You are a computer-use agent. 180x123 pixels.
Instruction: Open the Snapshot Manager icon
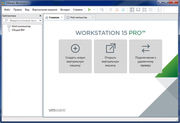click(x=123, y=10)
